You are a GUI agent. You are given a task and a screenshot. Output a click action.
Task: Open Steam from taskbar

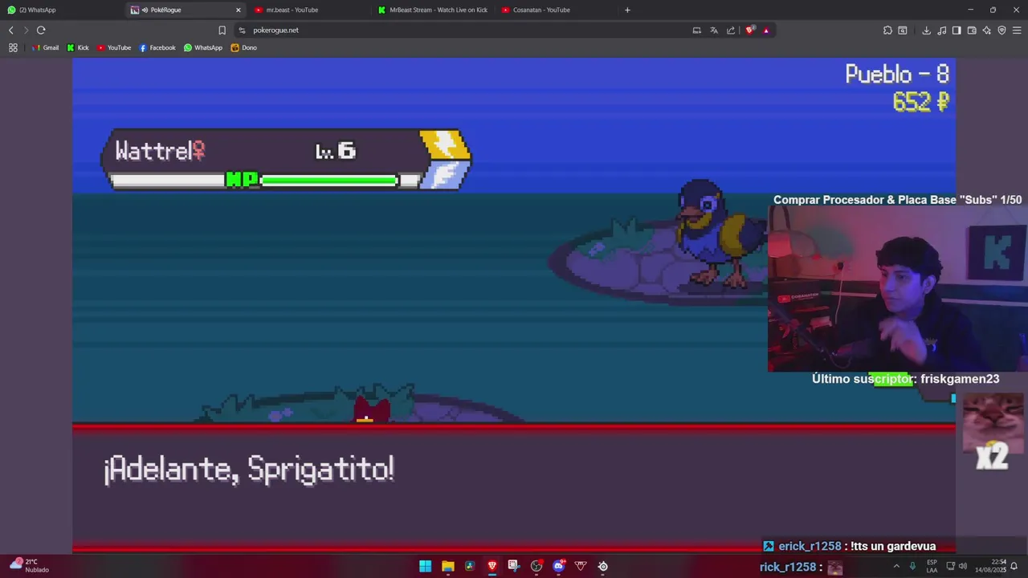602,566
